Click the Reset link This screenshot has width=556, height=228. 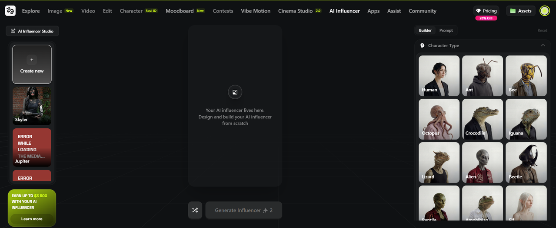[542, 30]
